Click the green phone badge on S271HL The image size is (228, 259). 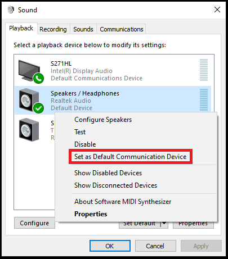click(39, 79)
